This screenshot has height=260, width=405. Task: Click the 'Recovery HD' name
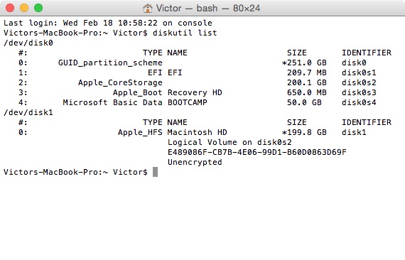[195, 92]
